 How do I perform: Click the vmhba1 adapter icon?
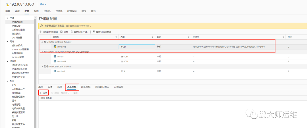click(55, 57)
